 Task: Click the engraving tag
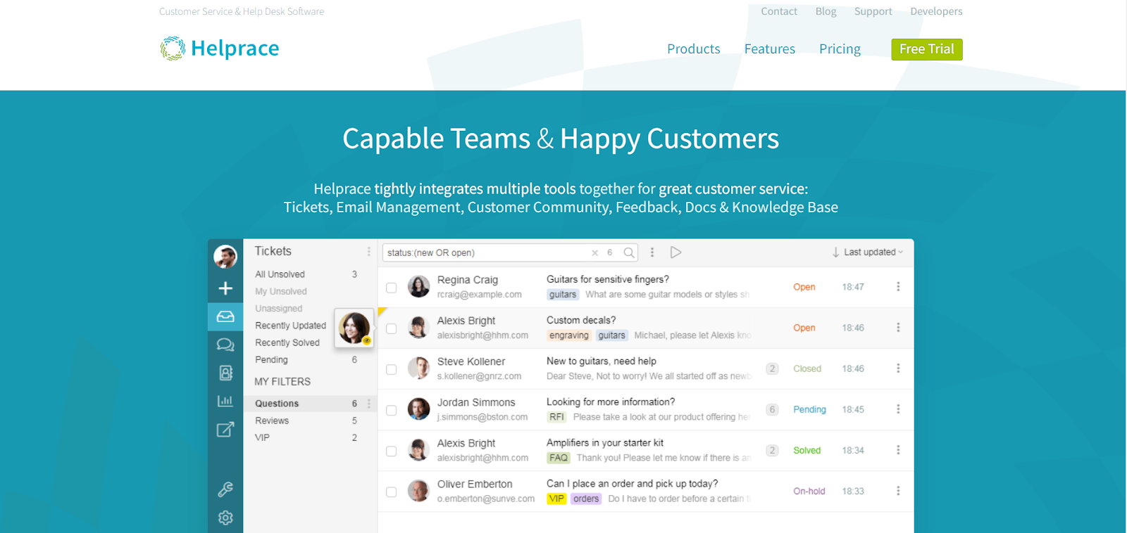click(x=569, y=335)
